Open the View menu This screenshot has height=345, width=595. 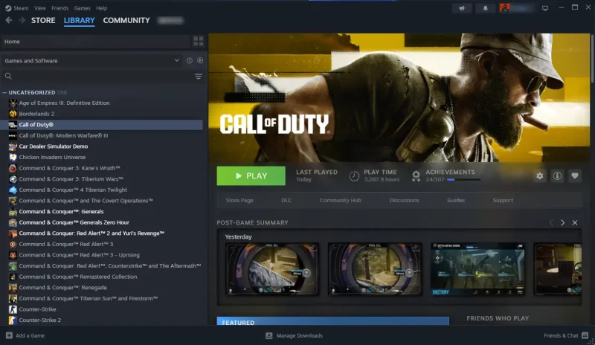(40, 8)
